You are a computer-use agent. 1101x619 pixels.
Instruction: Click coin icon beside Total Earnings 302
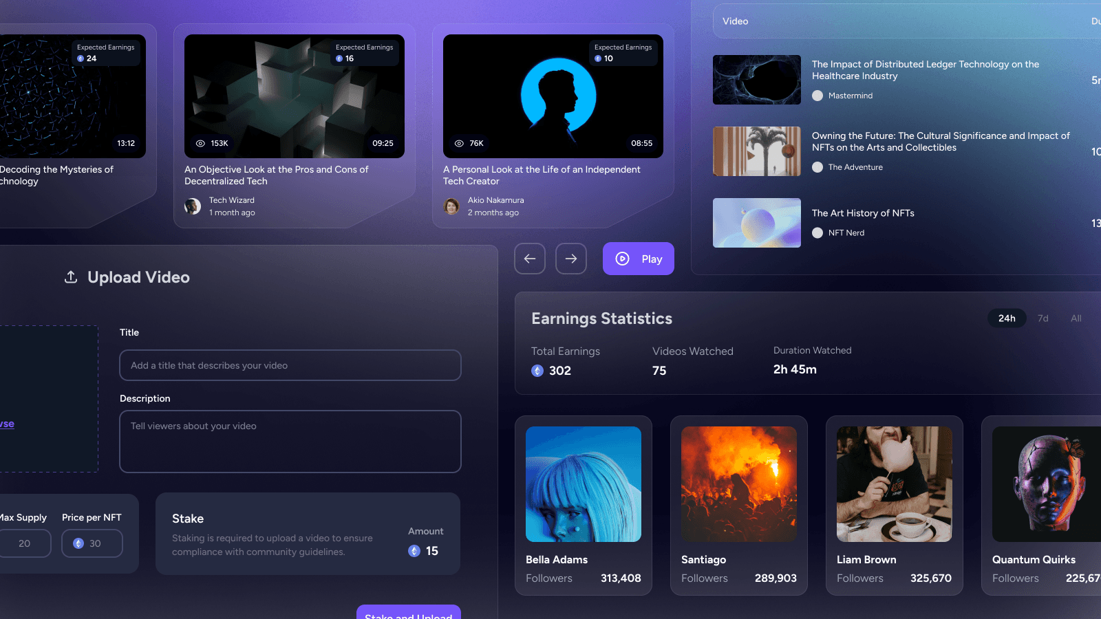click(537, 371)
